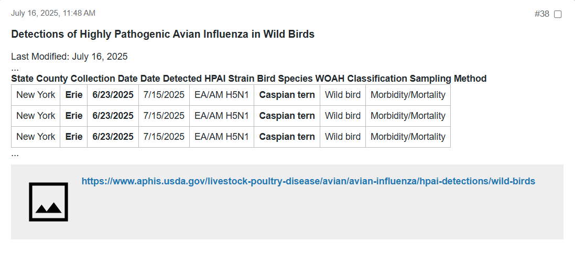This screenshot has width=575, height=254.
Task: Click the Detections of Highly Pathogenic Avian Influenza title
Action: (163, 34)
